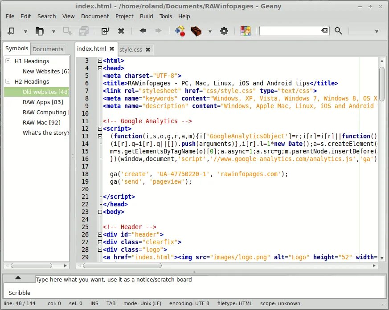Collapse the html fold marker on line 3
This screenshot has height=310, width=389.
click(x=100, y=60)
